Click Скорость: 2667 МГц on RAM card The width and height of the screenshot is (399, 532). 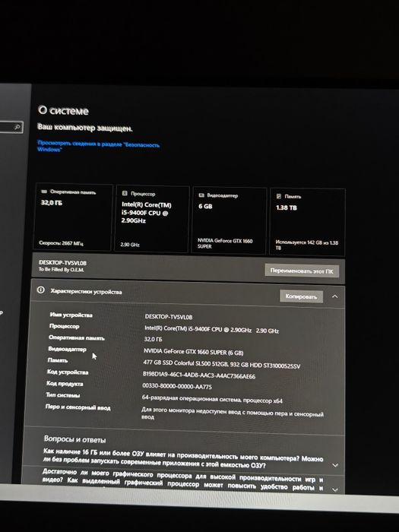click(x=61, y=243)
